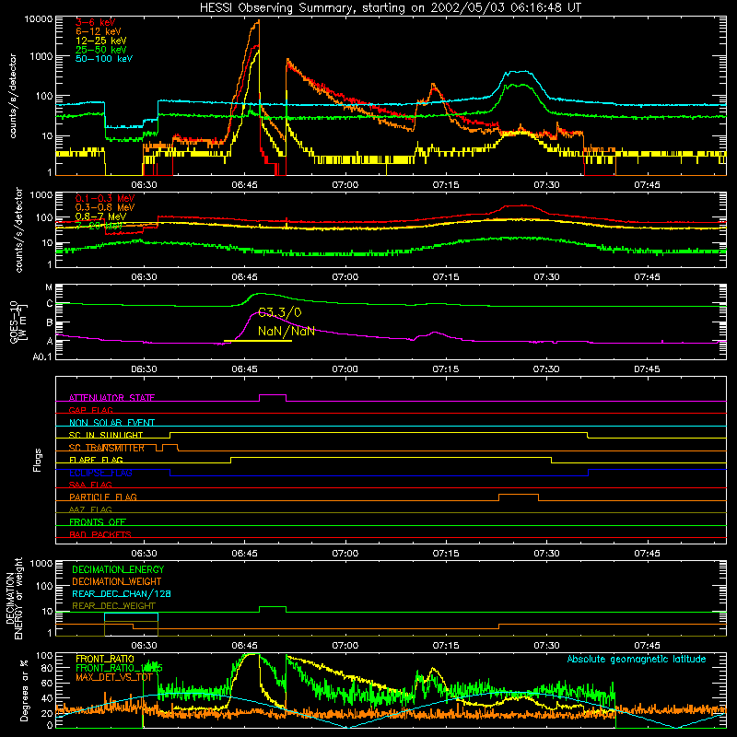Click the vertical Flags axis label
The height and width of the screenshot is (737, 737).
[x=38, y=460]
